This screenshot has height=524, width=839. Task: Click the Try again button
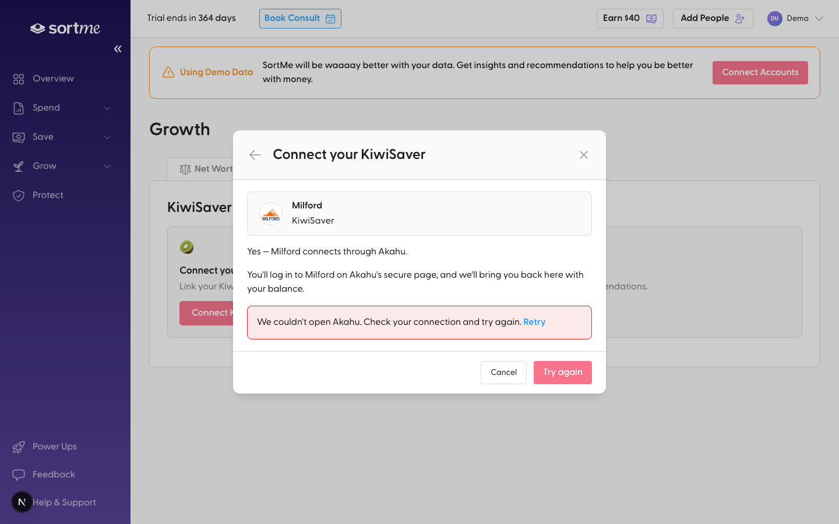pos(563,373)
